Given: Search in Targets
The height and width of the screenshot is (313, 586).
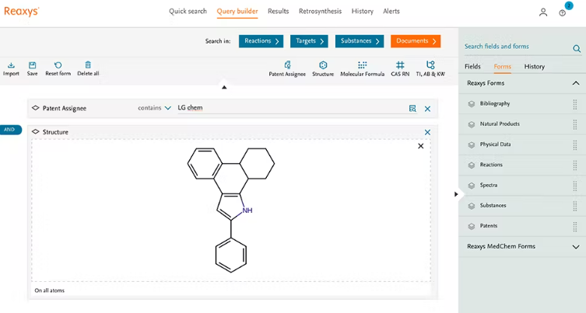Looking at the screenshot, I should click(x=309, y=41).
